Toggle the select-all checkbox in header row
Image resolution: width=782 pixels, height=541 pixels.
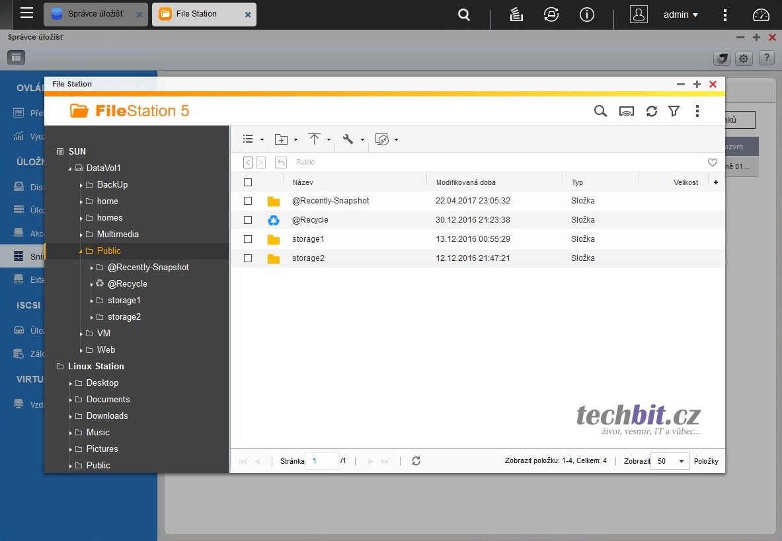coord(248,182)
